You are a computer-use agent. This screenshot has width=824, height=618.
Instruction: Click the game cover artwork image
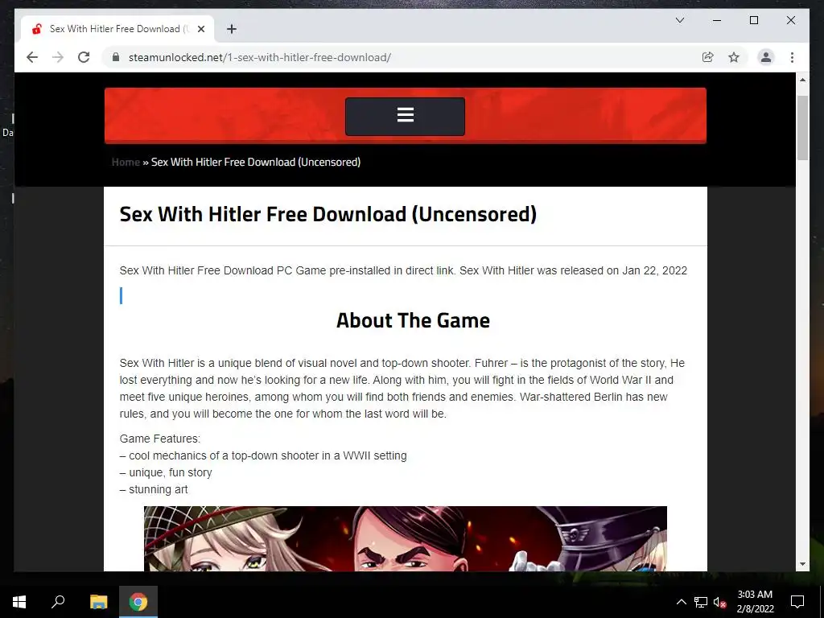tap(406, 538)
